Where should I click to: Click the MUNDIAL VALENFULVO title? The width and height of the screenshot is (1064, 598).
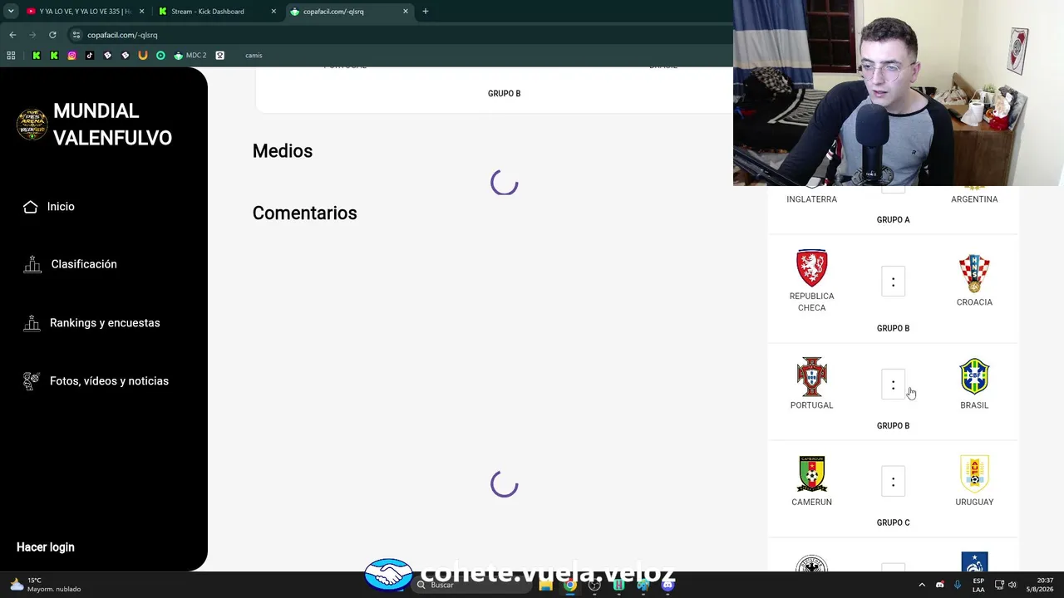pos(112,125)
